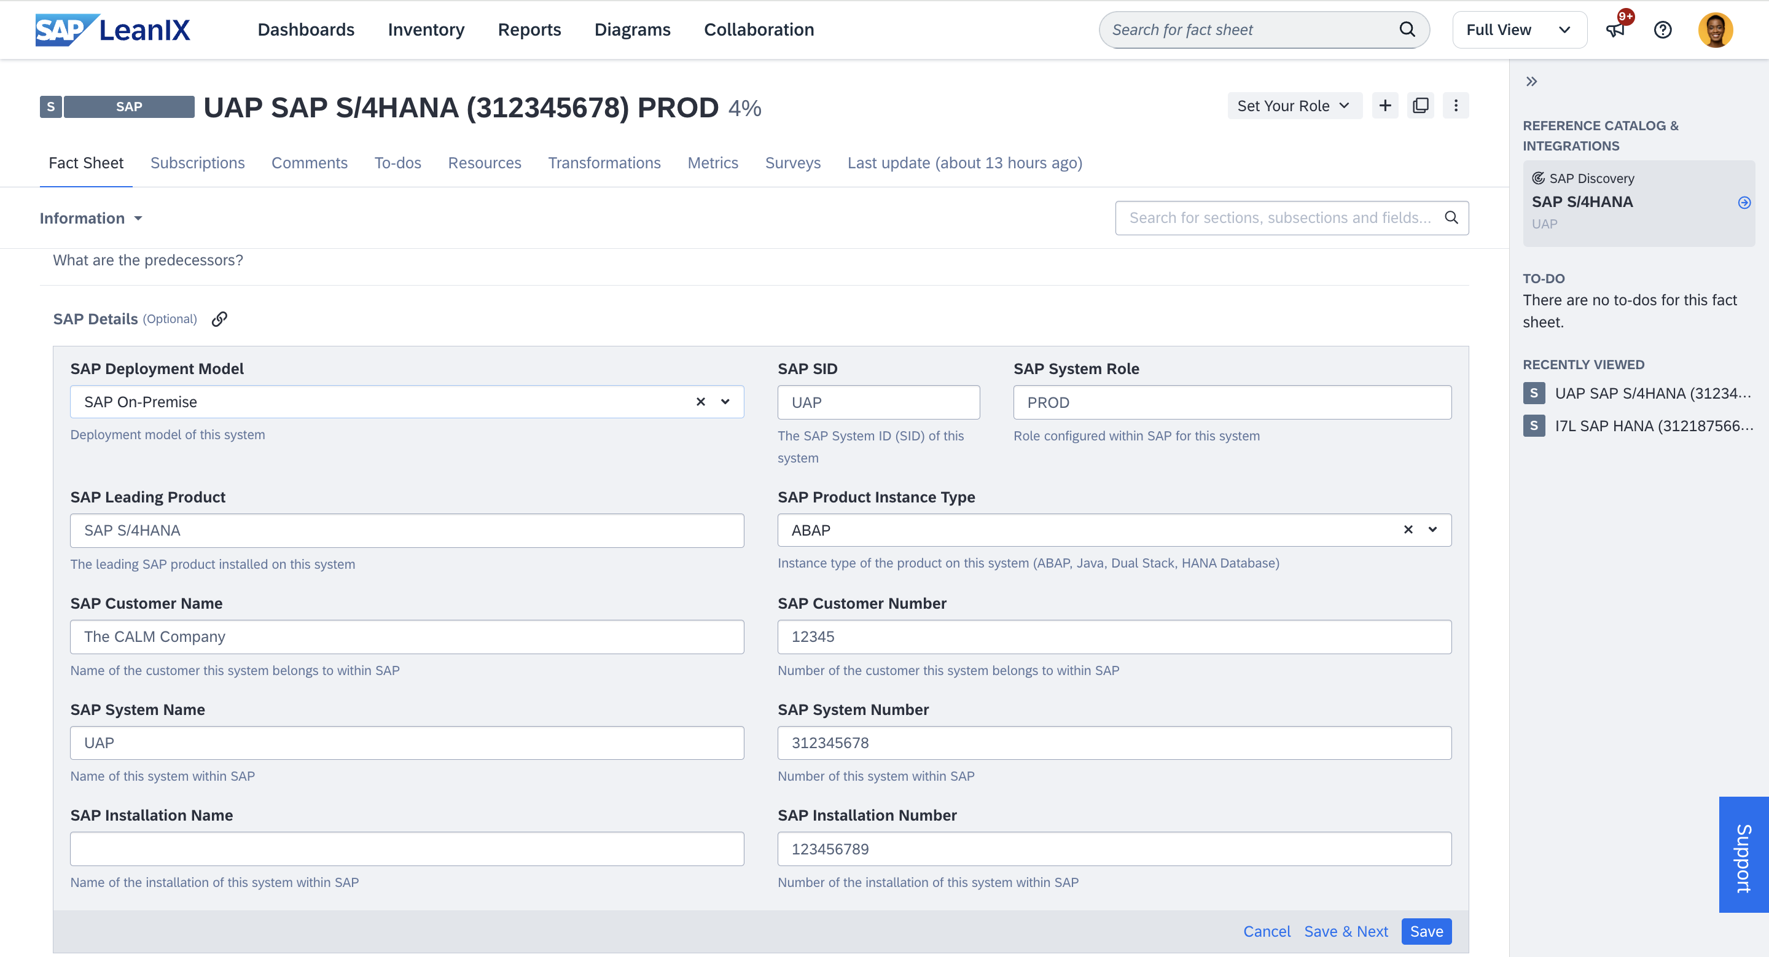Open the Dashboards menu
The width and height of the screenshot is (1769, 957).
[306, 29]
